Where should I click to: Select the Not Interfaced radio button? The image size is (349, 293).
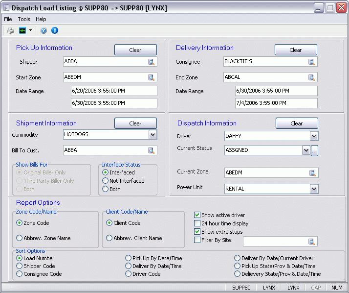click(x=105, y=181)
